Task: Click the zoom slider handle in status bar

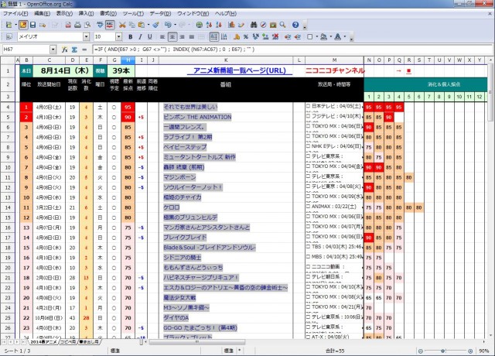Action: pyautogui.click(x=443, y=351)
